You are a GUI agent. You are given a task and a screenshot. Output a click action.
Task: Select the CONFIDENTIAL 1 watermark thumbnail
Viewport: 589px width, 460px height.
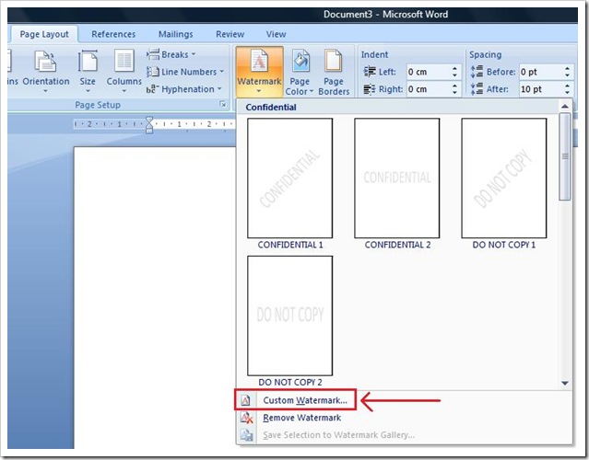click(x=290, y=178)
